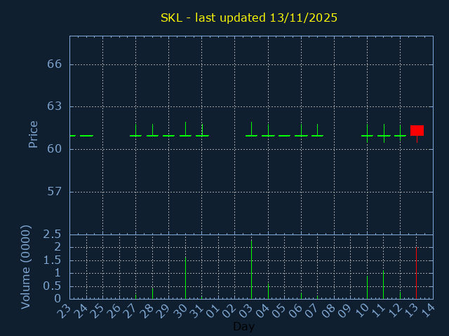Select the volume bar on day 11

(x=383, y=284)
